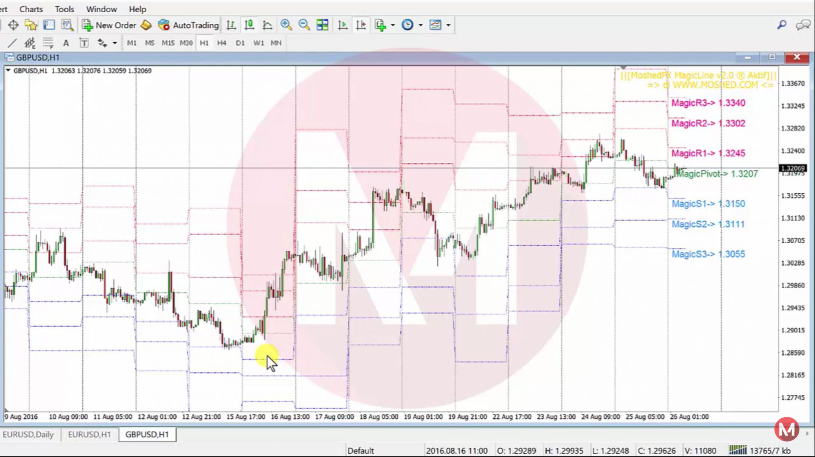
Task: Add a text label with the A tool
Action: click(66, 42)
